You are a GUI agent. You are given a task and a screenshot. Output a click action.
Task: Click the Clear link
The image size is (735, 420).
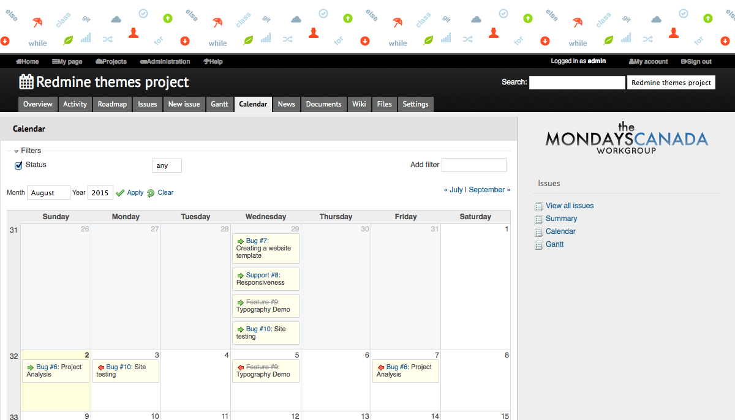click(x=165, y=192)
